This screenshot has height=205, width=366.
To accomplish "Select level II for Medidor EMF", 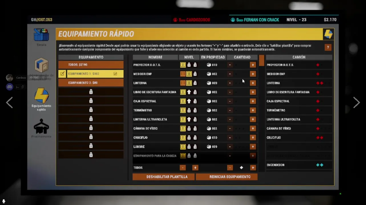I will coord(189,74).
